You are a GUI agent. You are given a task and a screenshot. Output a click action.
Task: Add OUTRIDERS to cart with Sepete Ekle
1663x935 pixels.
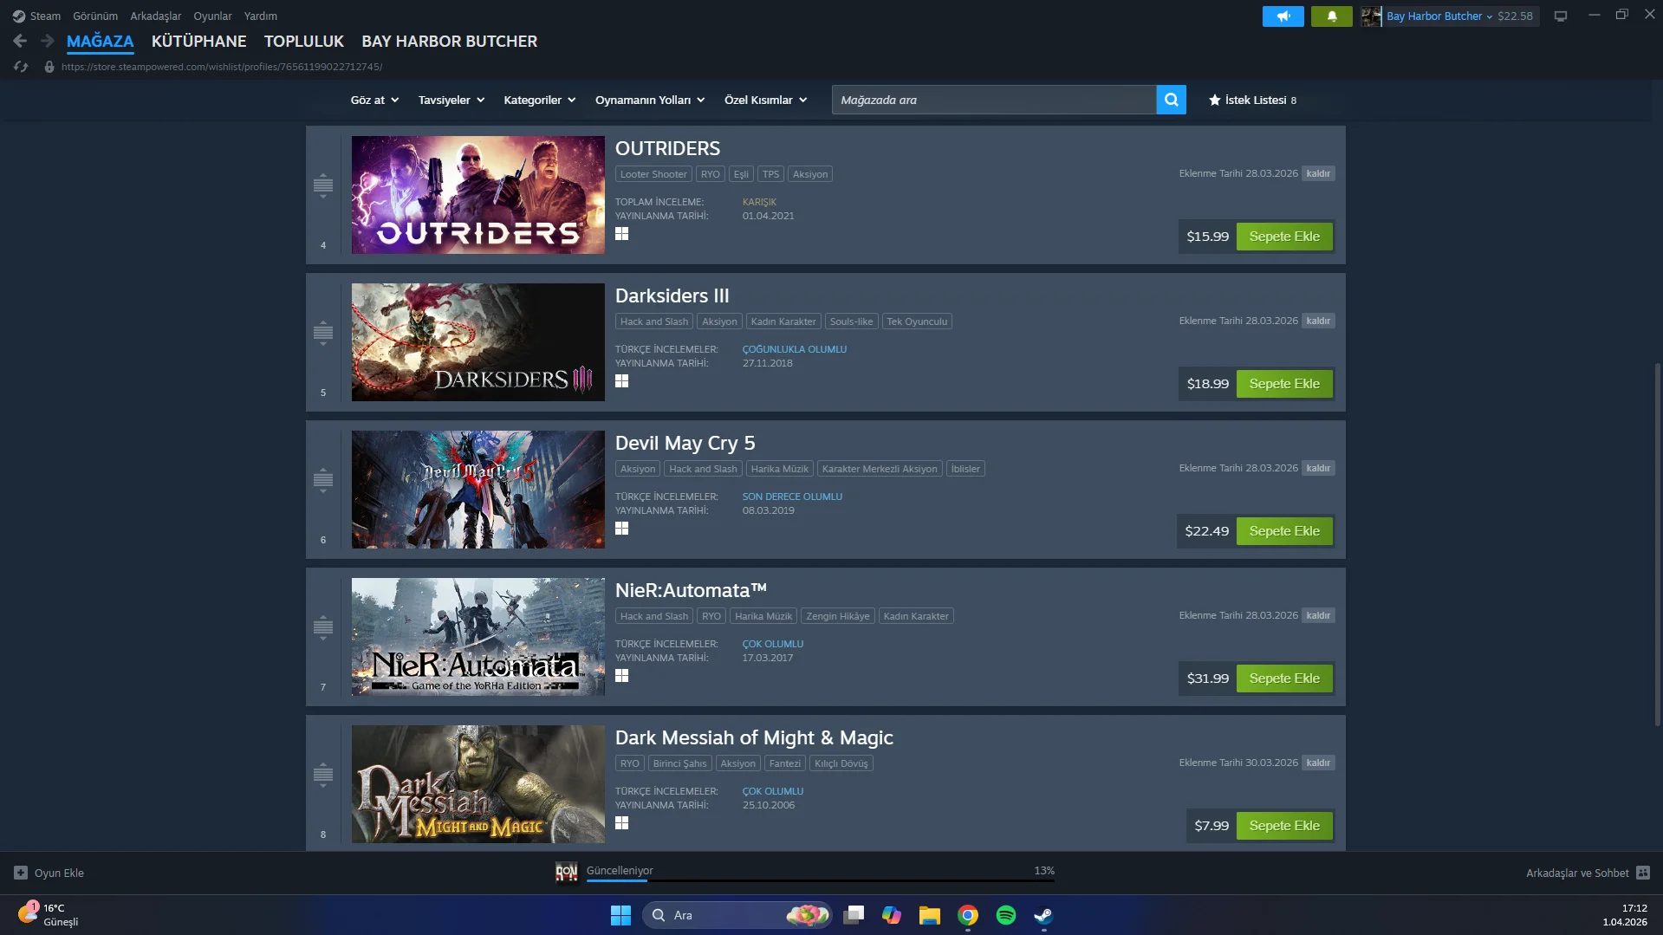(1284, 237)
